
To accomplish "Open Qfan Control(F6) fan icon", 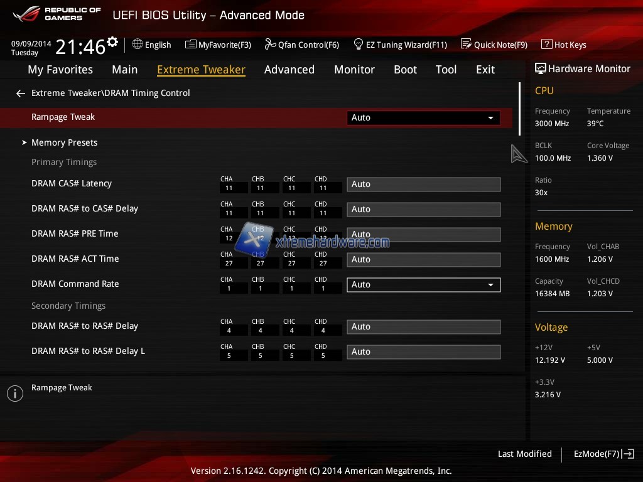I will click(x=270, y=45).
